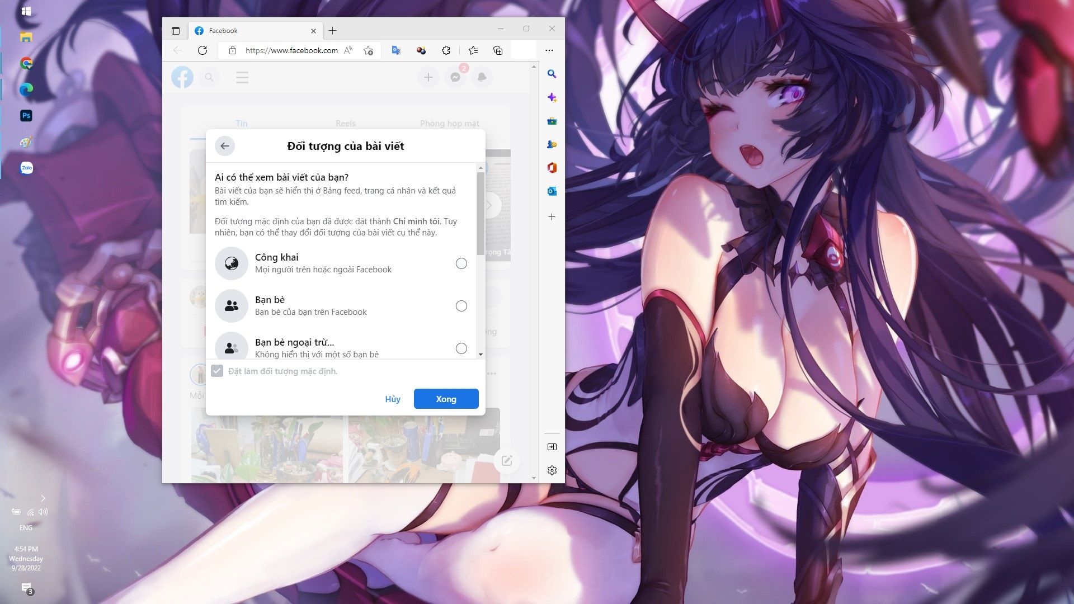
Task: Open the translate extension icon
Action: pyautogui.click(x=397, y=50)
